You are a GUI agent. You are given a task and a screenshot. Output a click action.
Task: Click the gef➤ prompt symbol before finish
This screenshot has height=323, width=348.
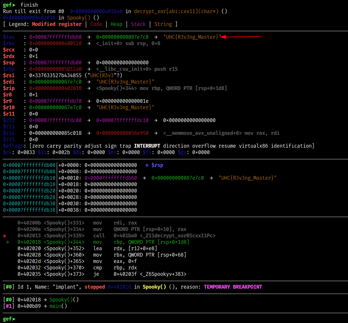9,5
